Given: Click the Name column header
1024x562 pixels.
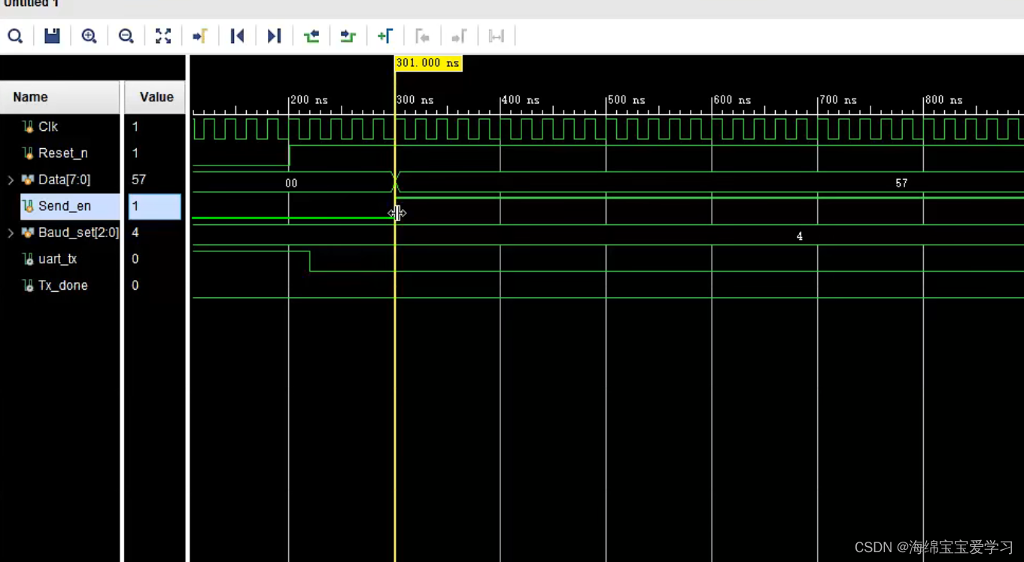Looking at the screenshot, I should pyautogui.click(x=59, y=97).
